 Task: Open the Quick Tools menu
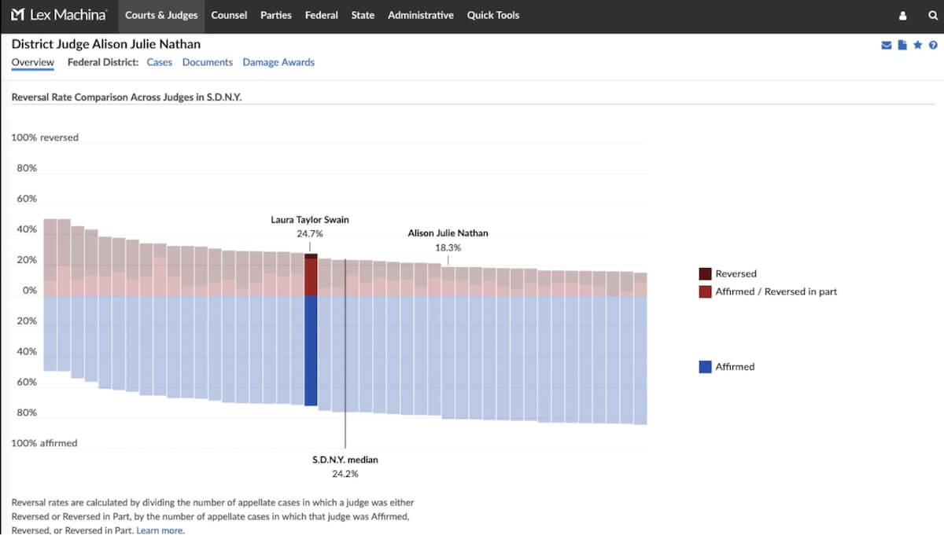[x=493, y=15]
